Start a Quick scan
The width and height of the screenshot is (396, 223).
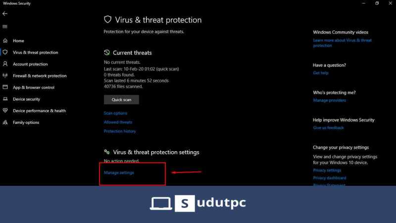(121, 100)
